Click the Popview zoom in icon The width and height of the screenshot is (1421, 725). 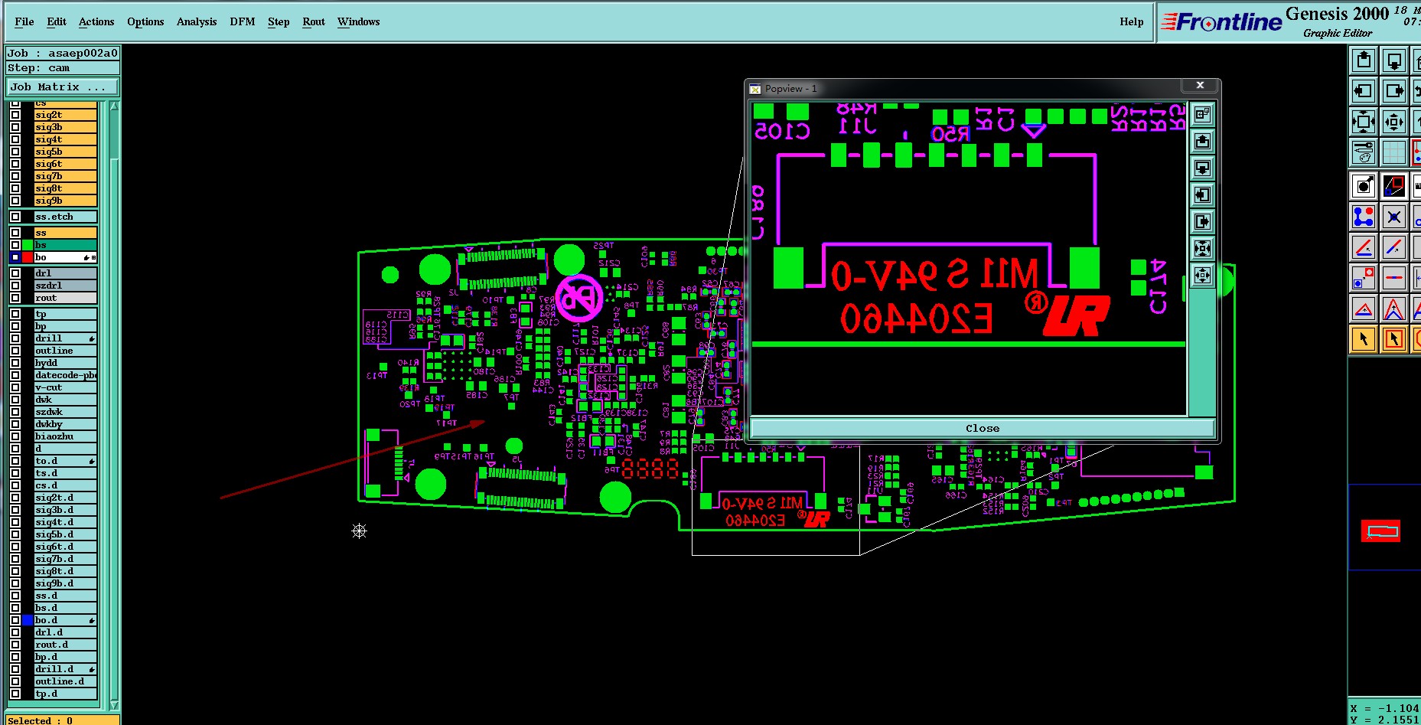1202,249
